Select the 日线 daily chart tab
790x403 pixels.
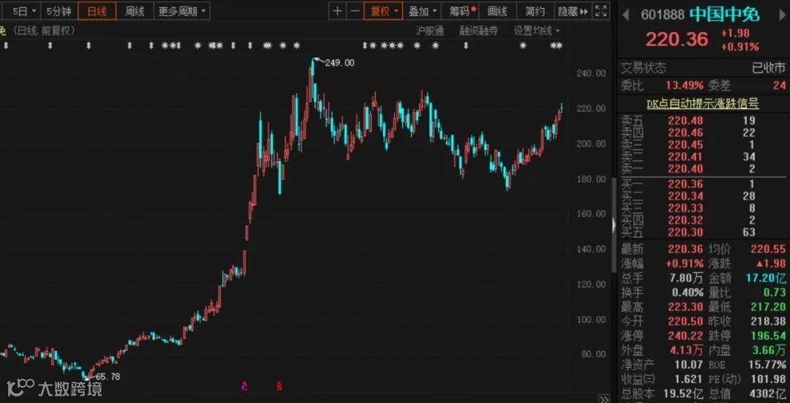coord(97,11)
